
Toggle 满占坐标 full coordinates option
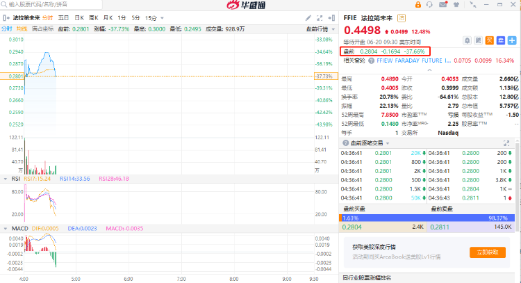[42, 29]
